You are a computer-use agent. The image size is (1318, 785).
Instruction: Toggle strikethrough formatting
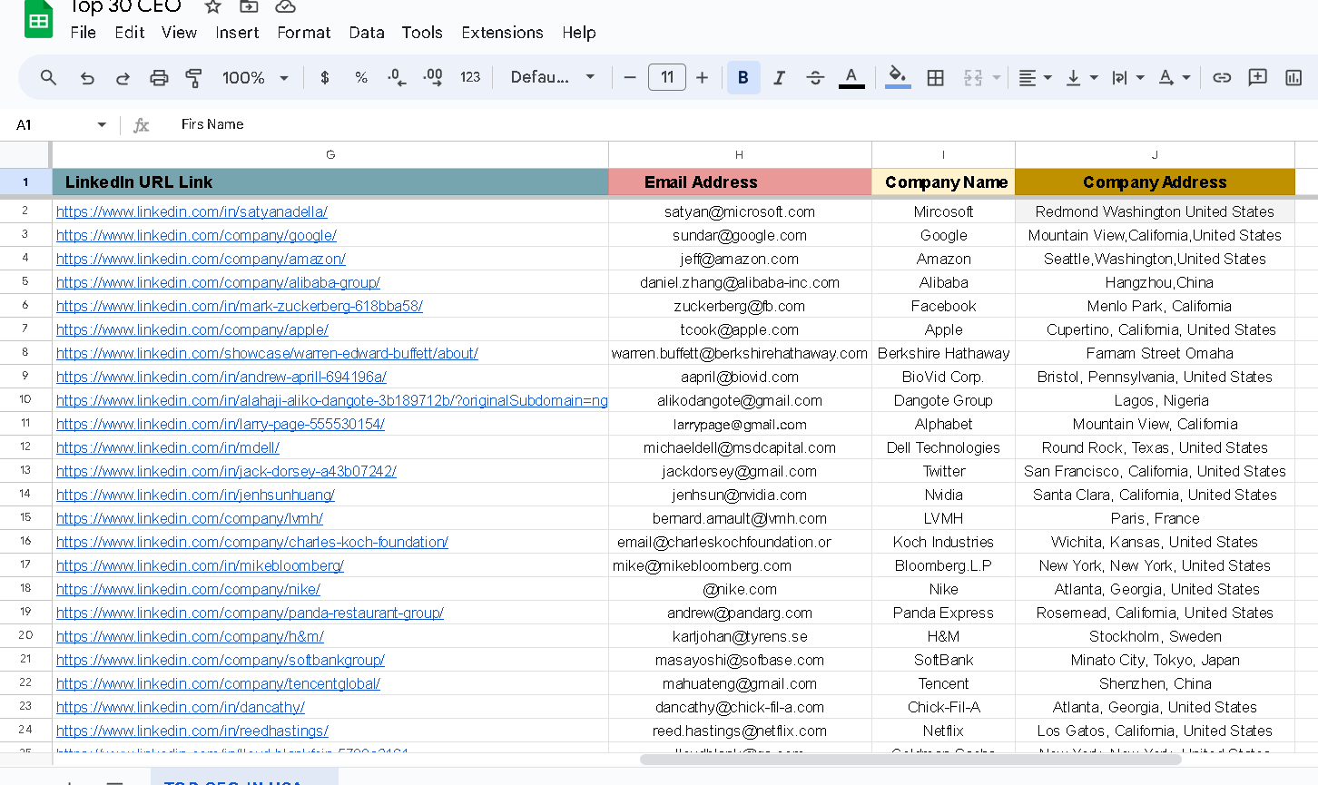[x=815, y=78]
